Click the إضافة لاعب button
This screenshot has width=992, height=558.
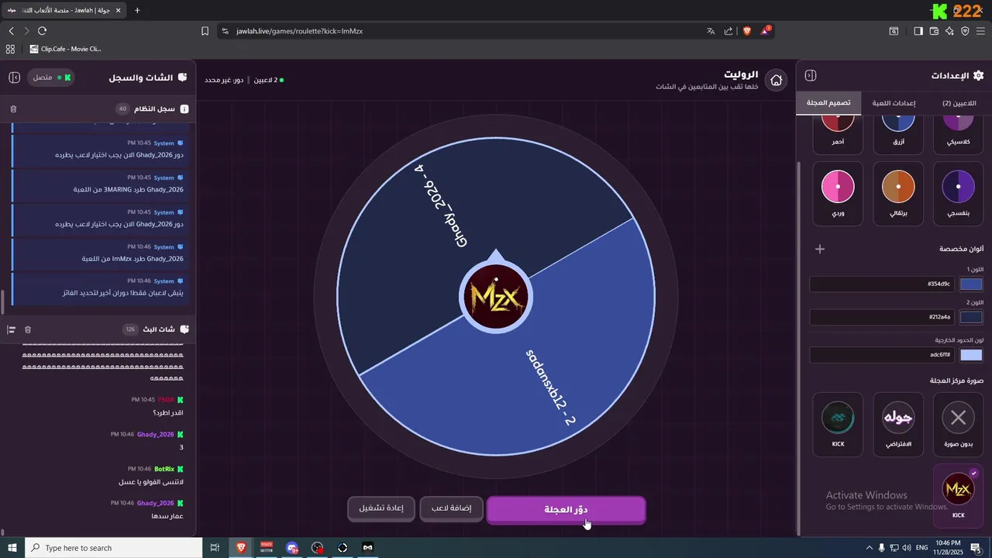point(451,508)
